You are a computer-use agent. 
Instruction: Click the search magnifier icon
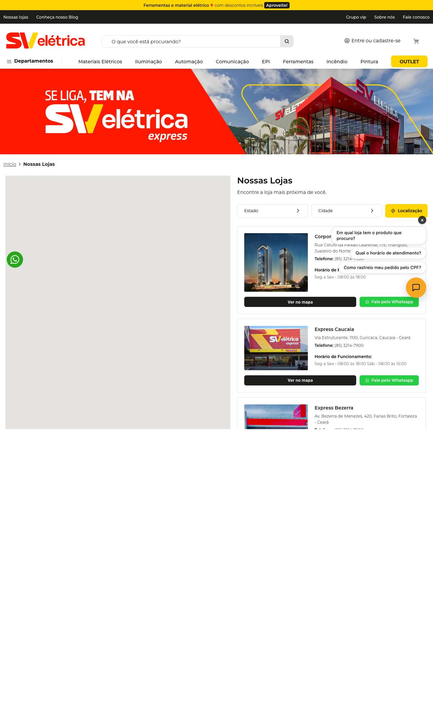(x=287, y=41)
